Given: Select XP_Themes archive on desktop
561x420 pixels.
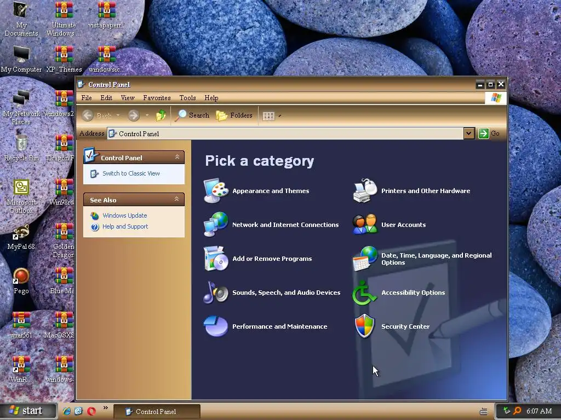Looking at the screenshot, I should 64,59.
